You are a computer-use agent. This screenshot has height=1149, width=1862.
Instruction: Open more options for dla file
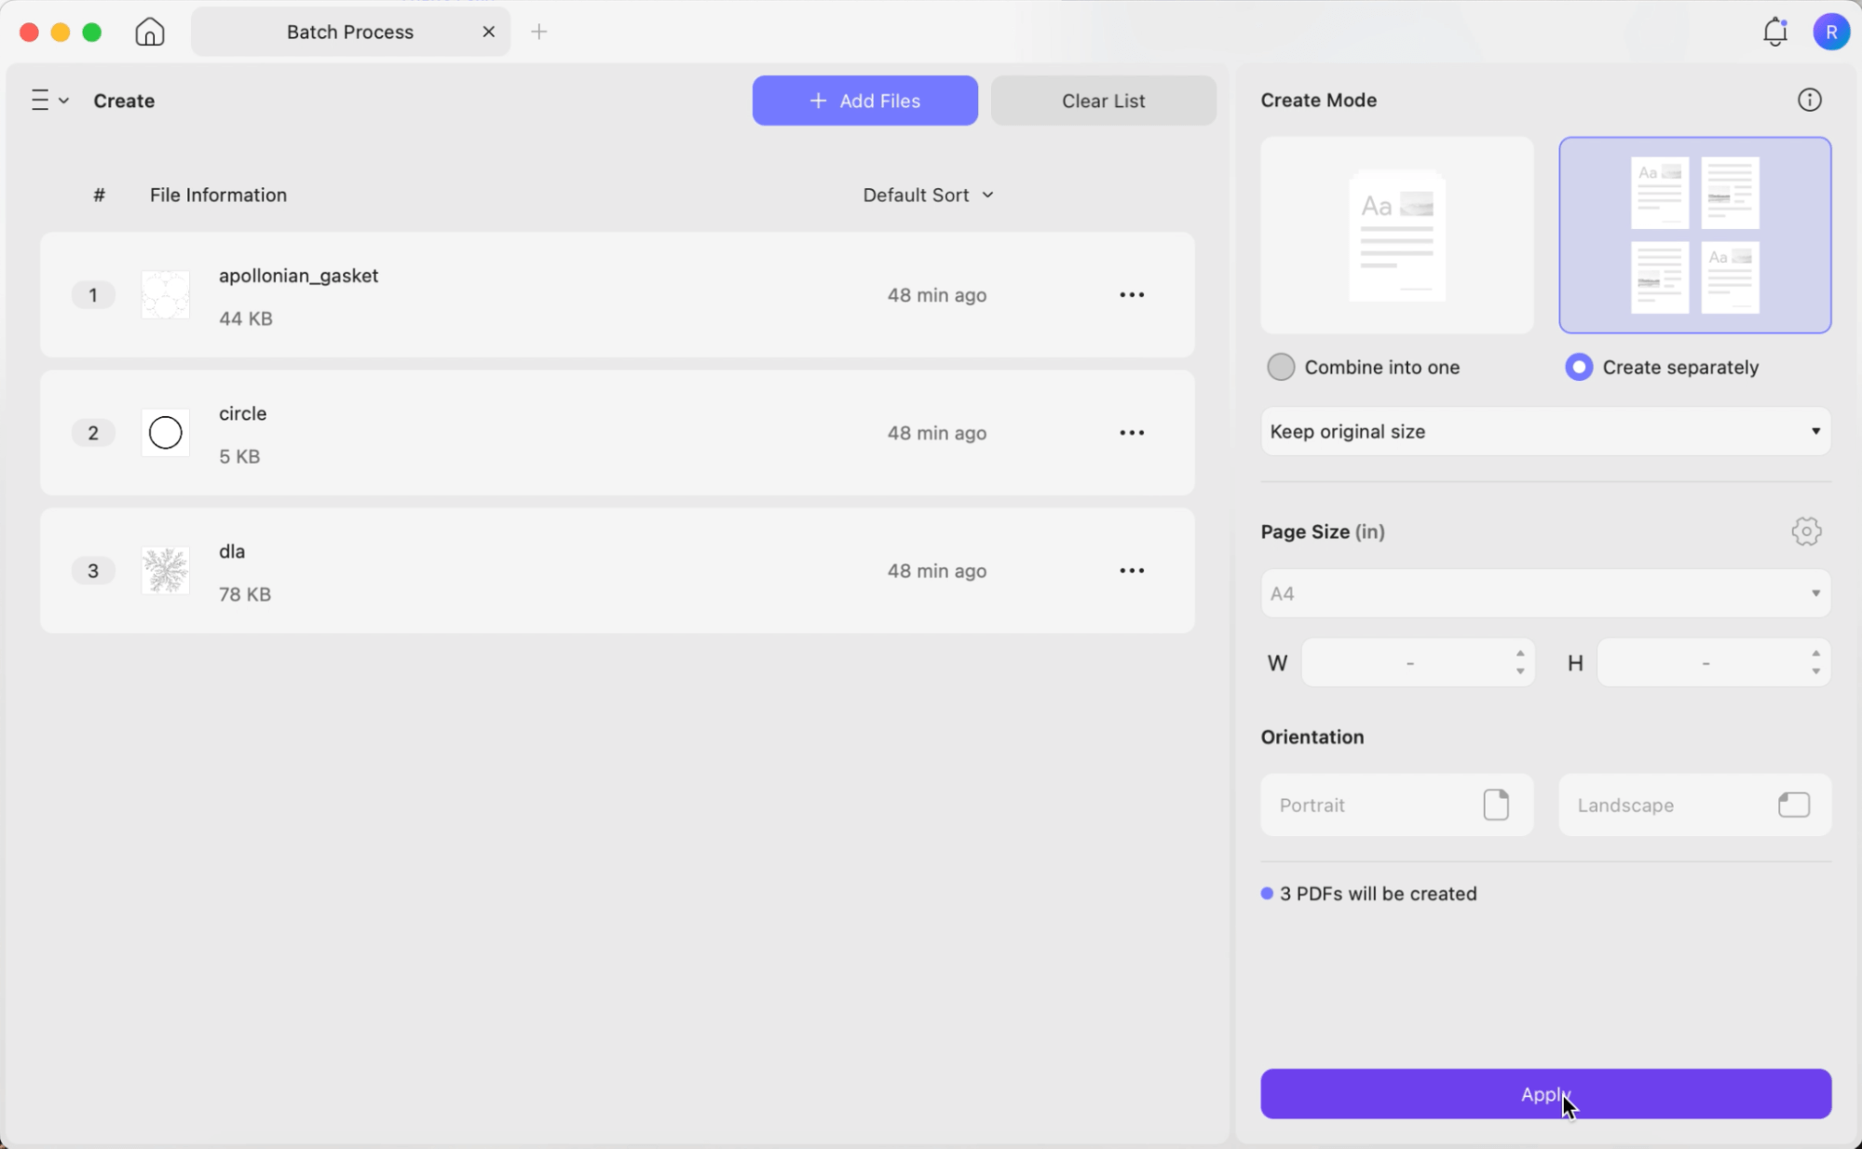click(x=1132, y=571)
